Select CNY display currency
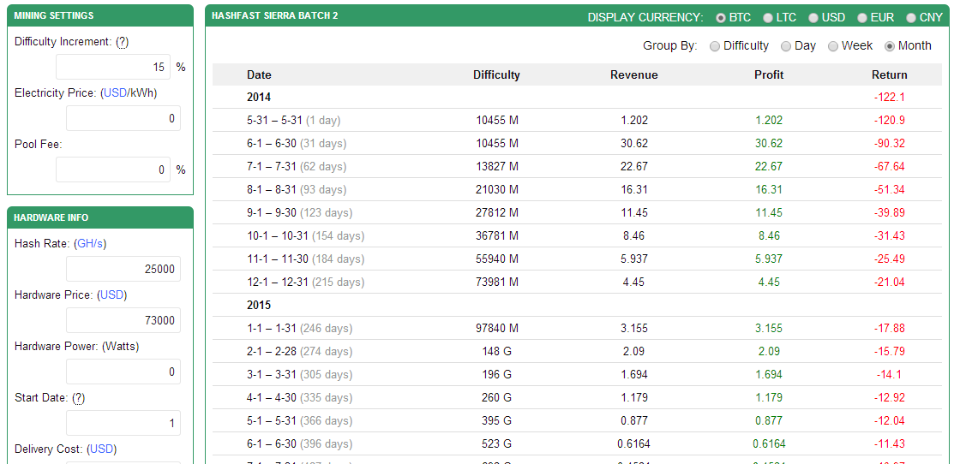The width and height of the screenshot is (954, 464). (x=911, y=18)
